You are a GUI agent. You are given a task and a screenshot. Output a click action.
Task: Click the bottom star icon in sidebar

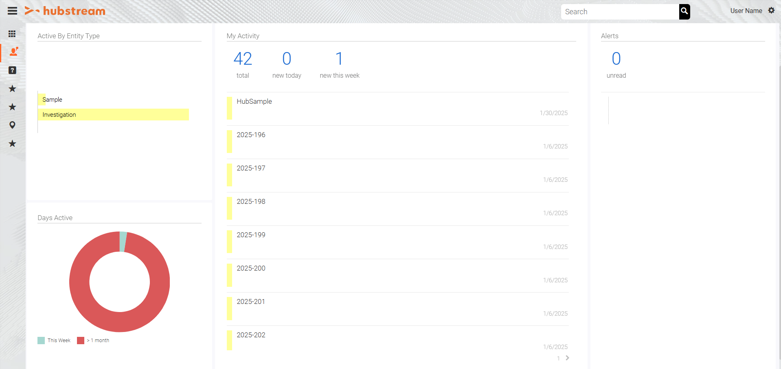point(12,143)
